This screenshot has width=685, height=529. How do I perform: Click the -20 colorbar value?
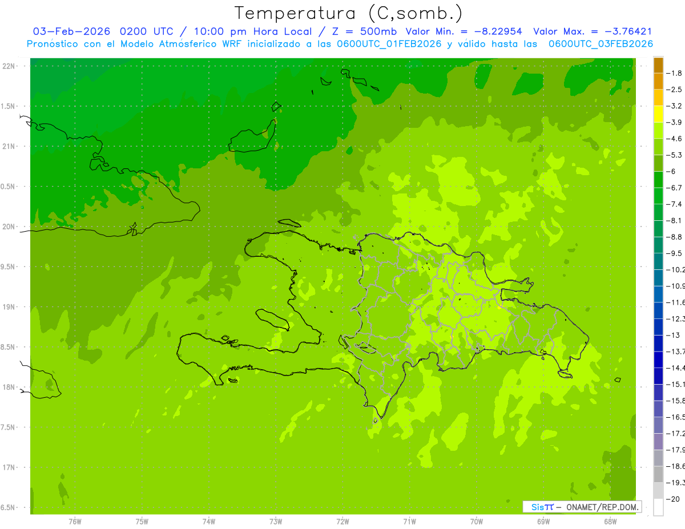pos(674,499)
